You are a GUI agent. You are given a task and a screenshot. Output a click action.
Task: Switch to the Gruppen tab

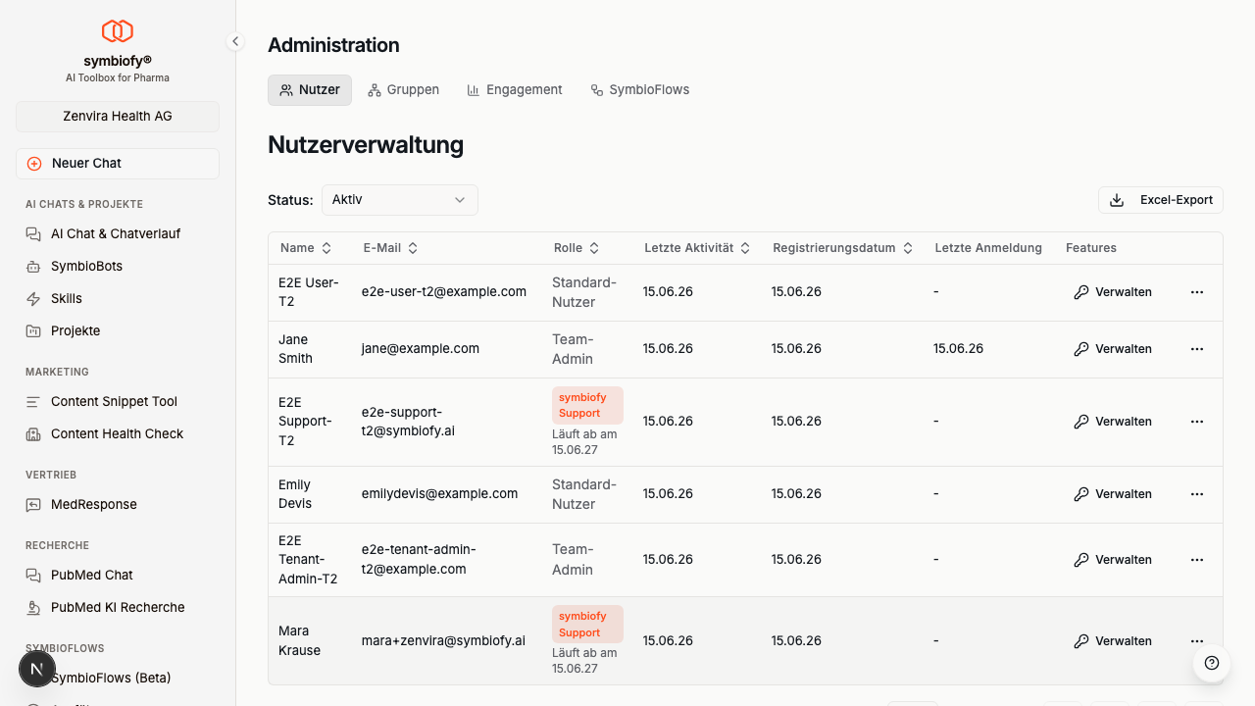tap(404, 90)
